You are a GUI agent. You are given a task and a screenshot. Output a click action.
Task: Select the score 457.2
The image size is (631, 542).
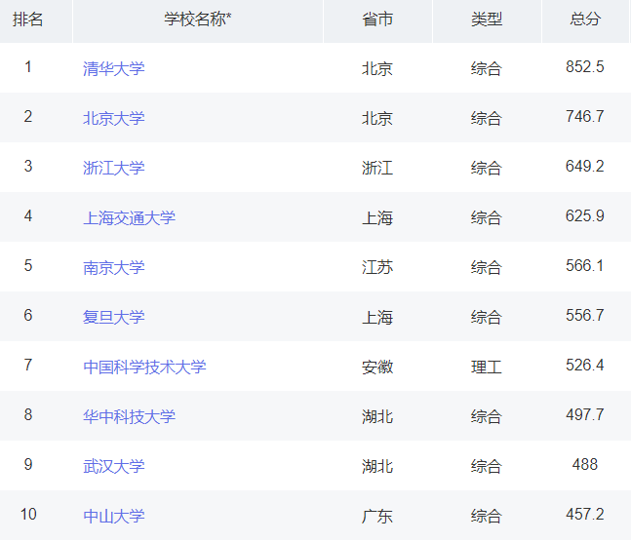(x=585, y=515)
